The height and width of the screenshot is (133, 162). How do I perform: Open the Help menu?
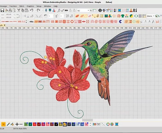coord(55,6)
